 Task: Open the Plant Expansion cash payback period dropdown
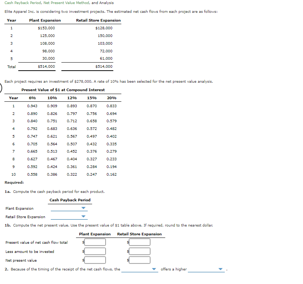[x=84, y=208]
